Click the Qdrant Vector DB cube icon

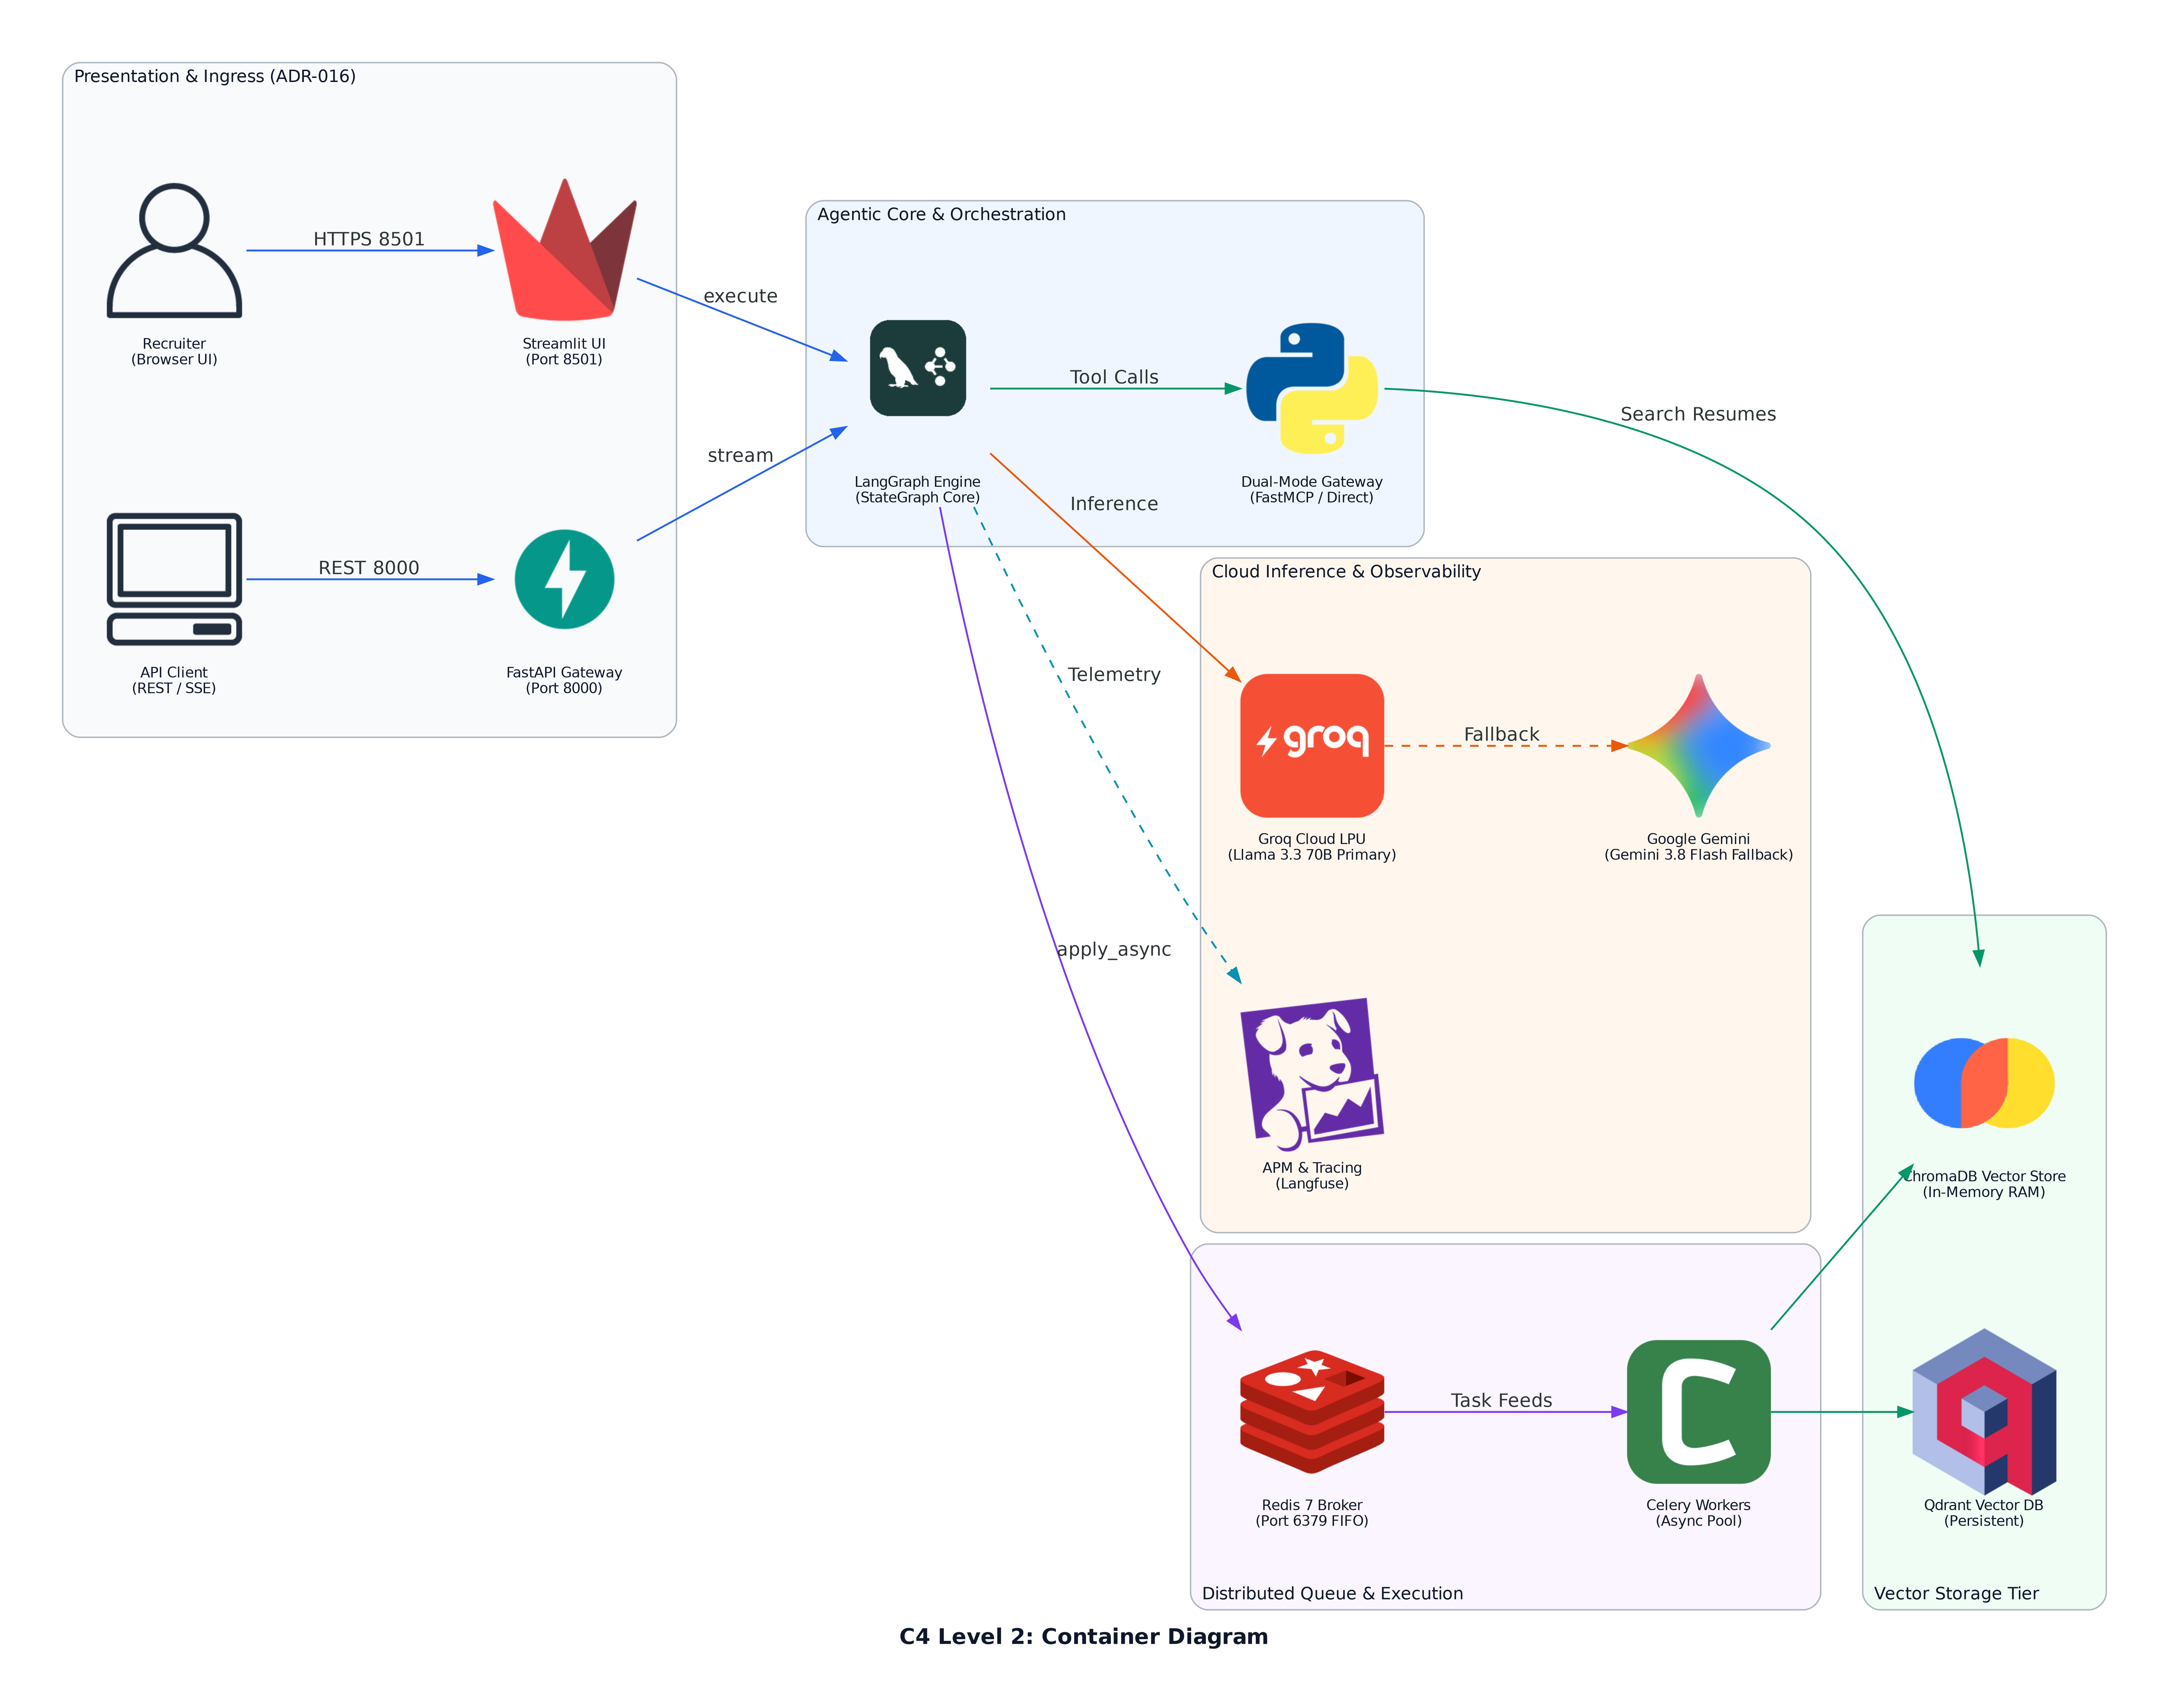pyautogui.click(x=1984, y=1411)
